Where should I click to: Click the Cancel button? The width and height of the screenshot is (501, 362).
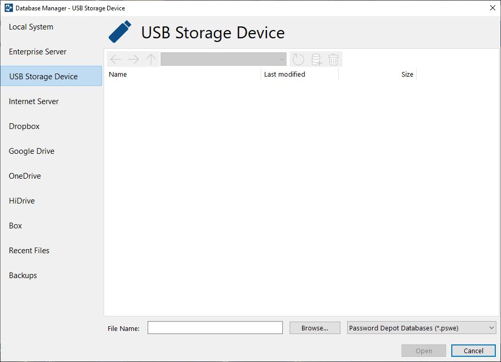click(x=473, y=351)
